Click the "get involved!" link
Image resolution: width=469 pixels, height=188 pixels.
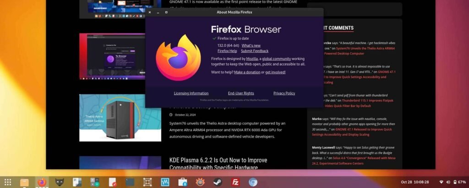(x=275, y=72)
